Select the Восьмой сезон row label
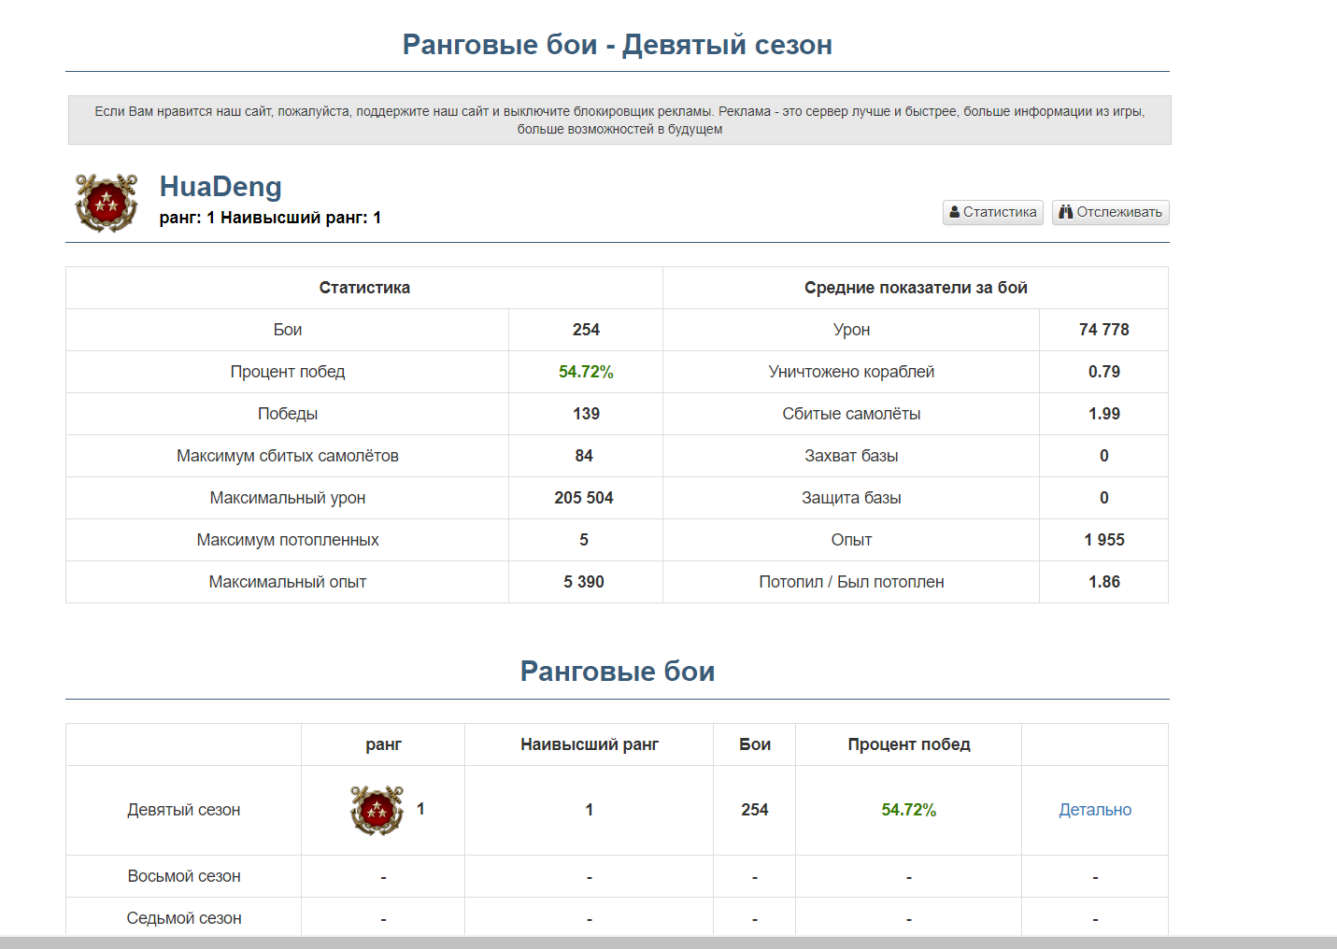The width and height of the screenshot is (1337, 949). coord(184,876)
